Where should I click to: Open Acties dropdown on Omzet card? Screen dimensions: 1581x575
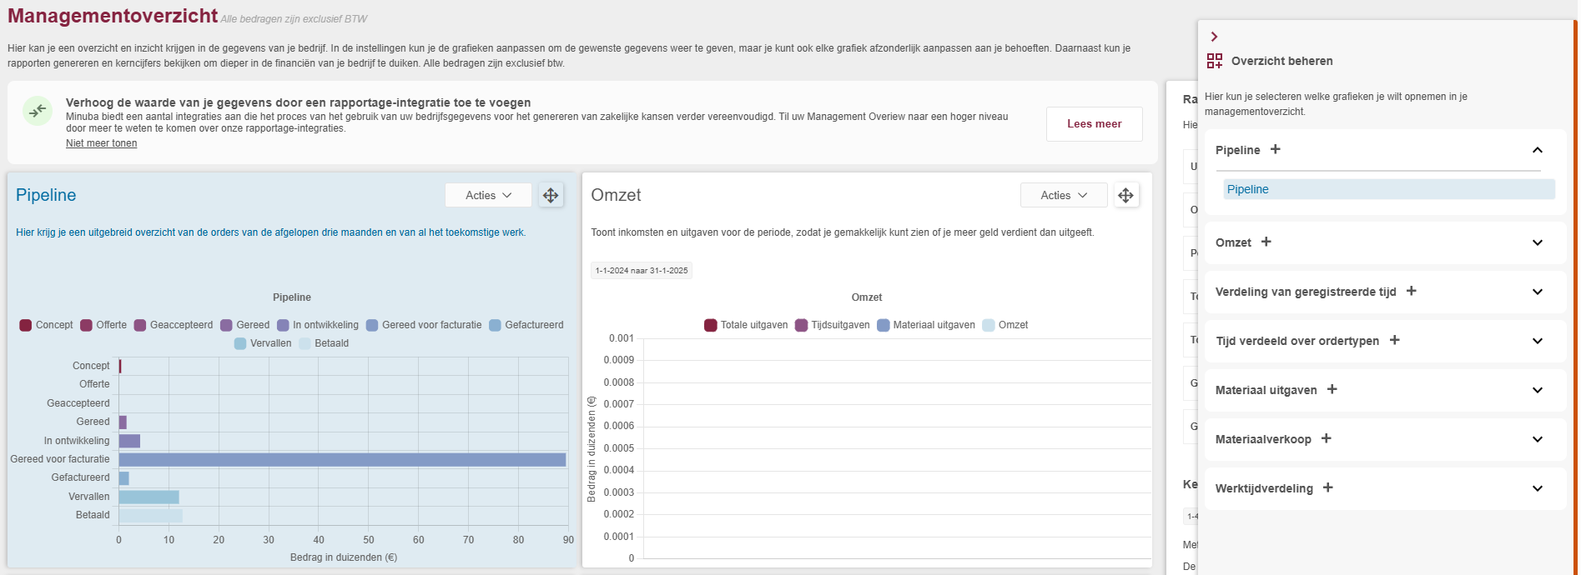[x=1063, y=195]
